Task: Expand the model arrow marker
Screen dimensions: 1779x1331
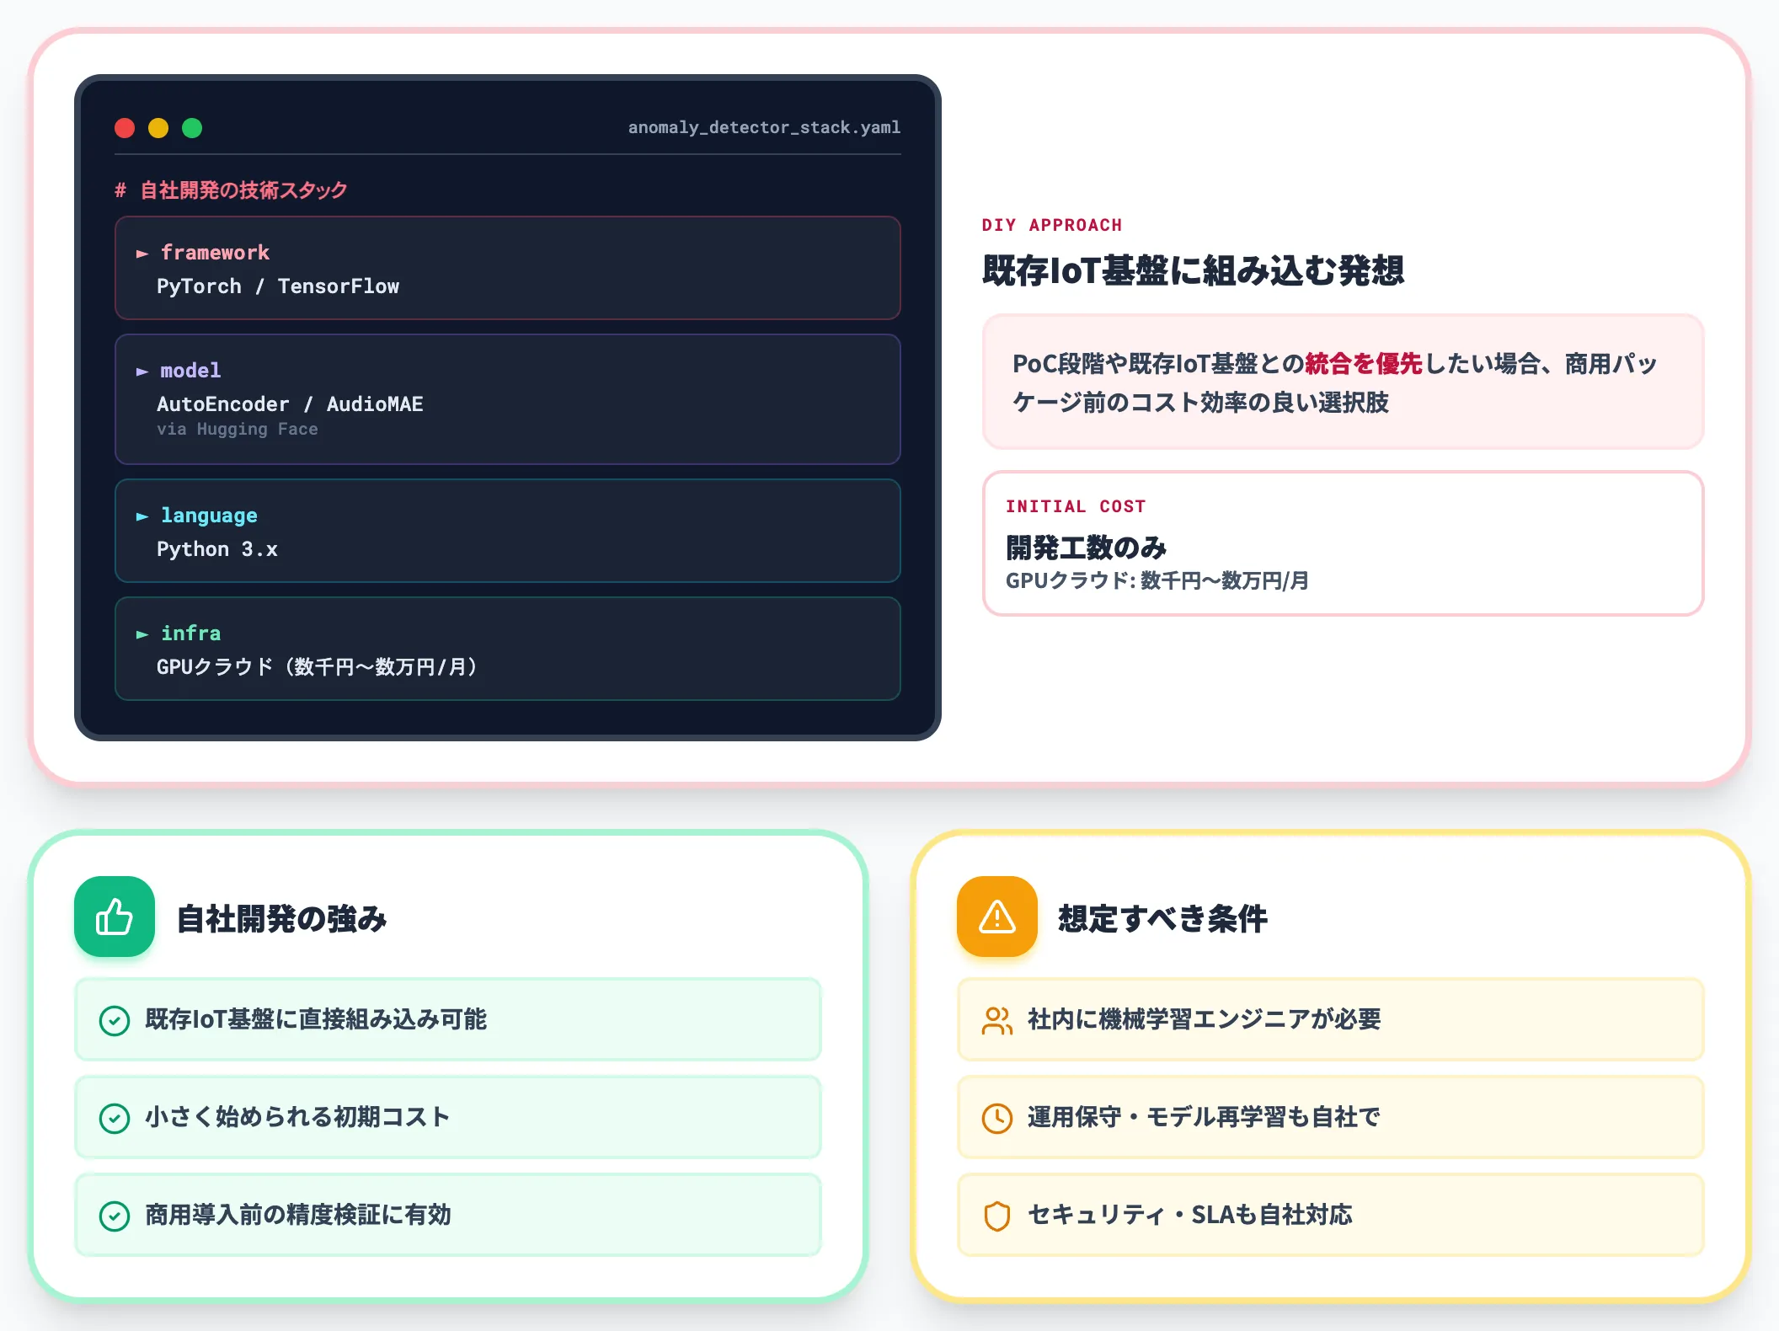Action: pos(142,371)
